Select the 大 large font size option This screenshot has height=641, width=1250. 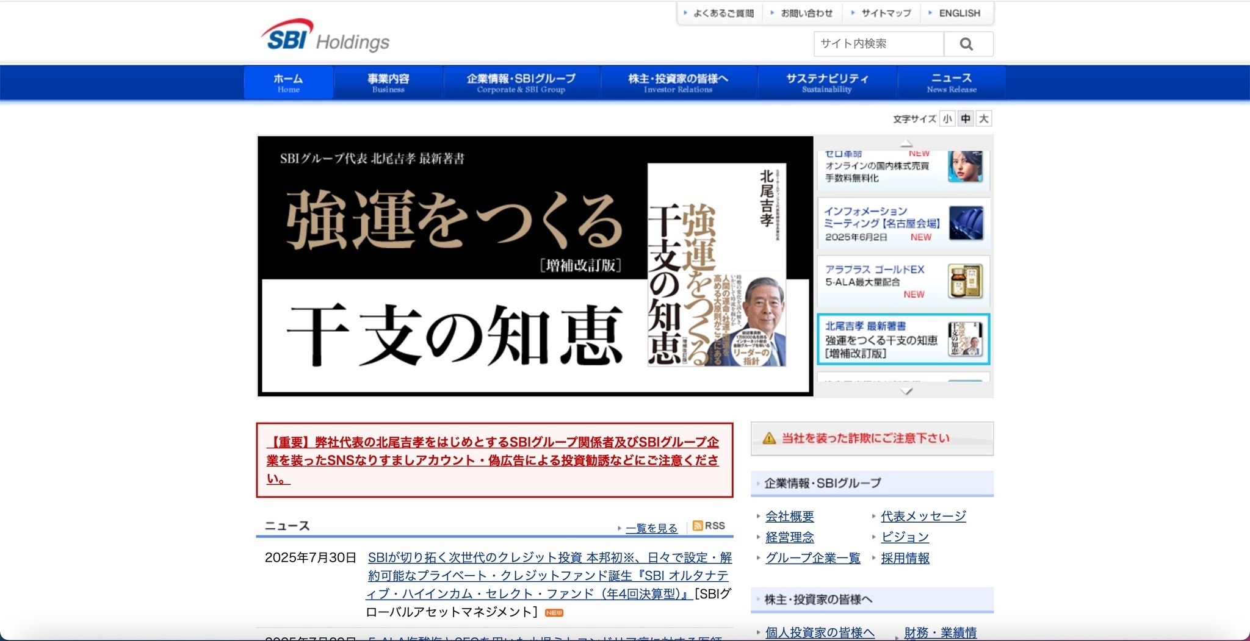pos(984,118)
